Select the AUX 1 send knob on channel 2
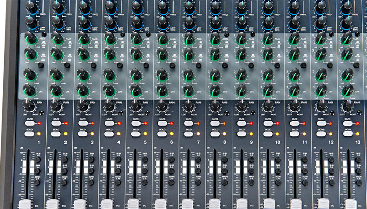This screenshot has width=367, height=209. tap(57, 39)
